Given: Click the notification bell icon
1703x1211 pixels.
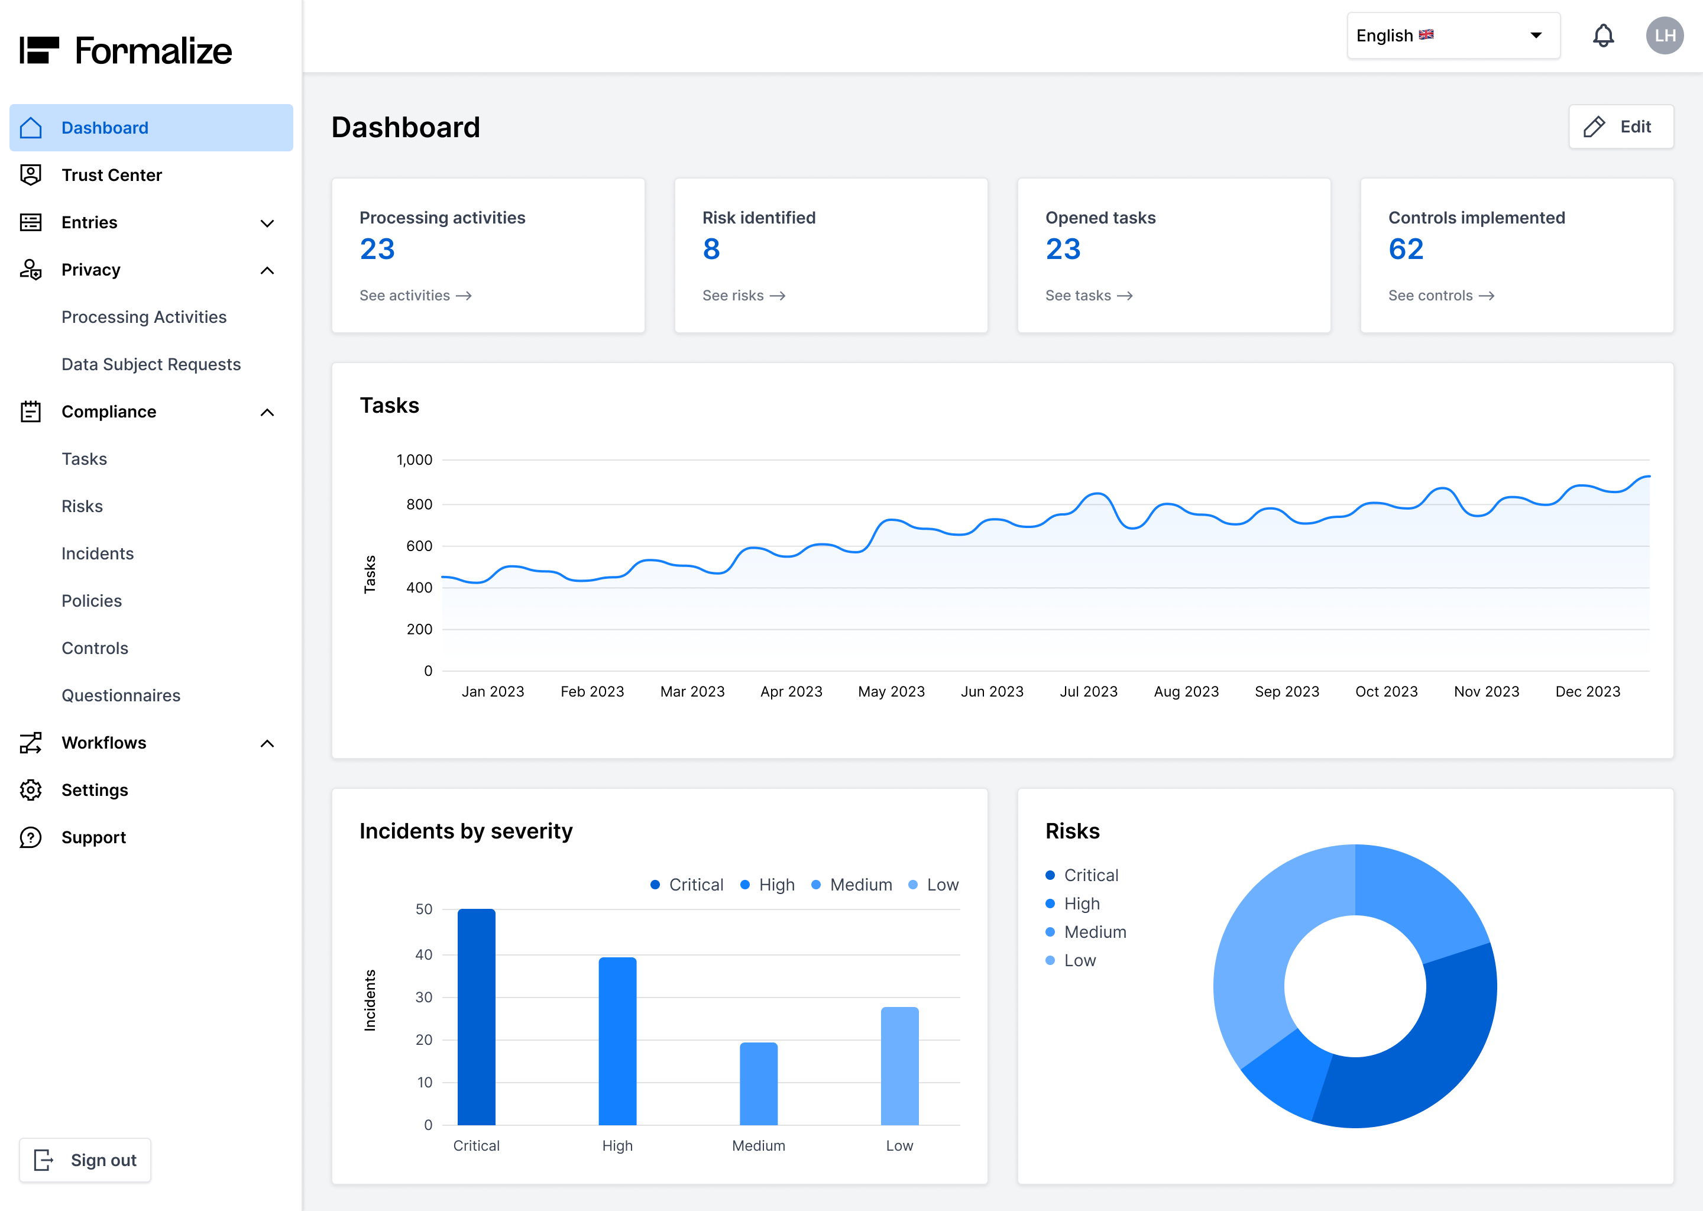Looking at the screenshot, I should 1602,35.
